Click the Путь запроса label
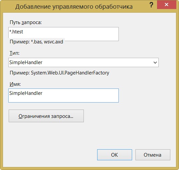Viewport: 179px width, 170px height. [26, 22]
